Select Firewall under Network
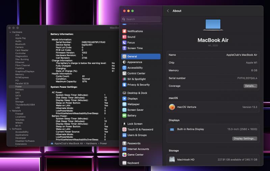The height and width of the screenshot is (171, 270). [19, 114]
